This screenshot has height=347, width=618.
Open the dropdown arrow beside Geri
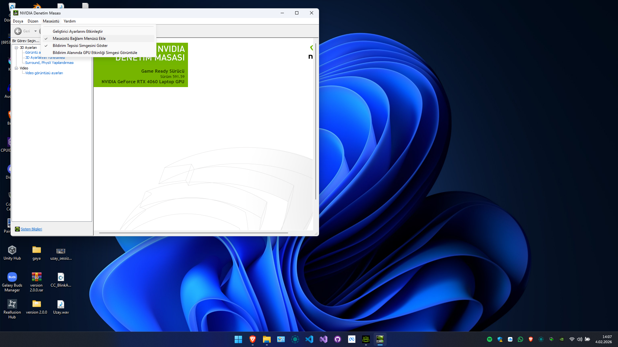click(x=35, y=31)
